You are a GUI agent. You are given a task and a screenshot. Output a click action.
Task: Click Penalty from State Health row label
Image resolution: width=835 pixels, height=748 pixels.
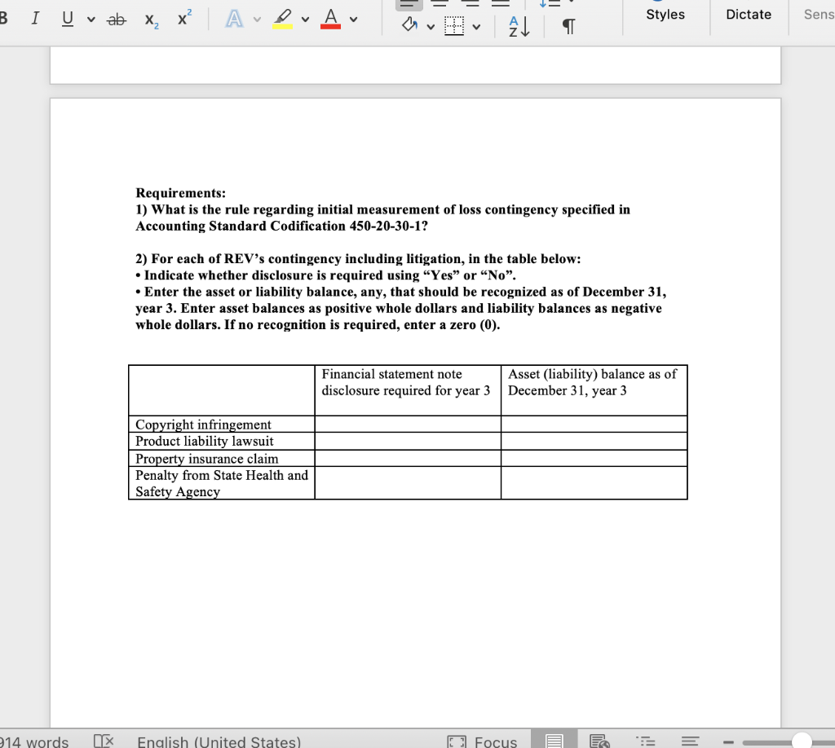pyautogui.click(x=222, y=483)
